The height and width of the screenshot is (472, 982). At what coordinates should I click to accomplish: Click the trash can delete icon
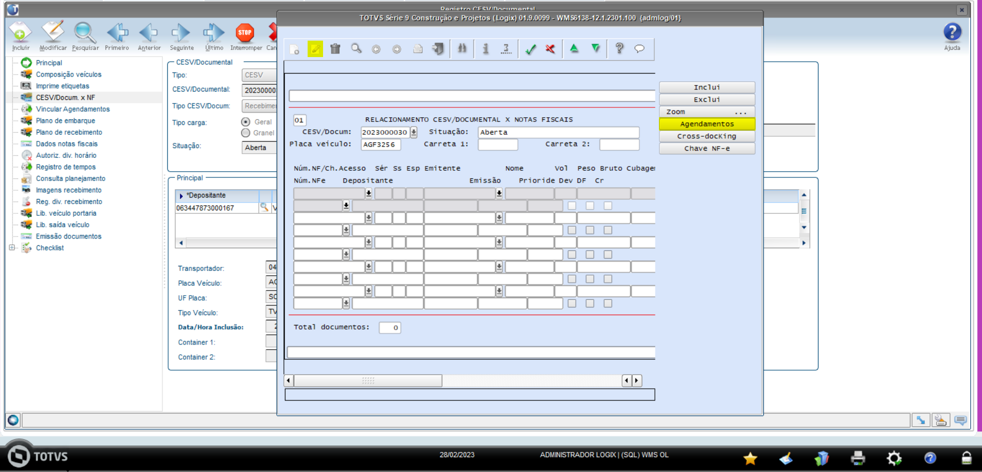tap(335, 49)
